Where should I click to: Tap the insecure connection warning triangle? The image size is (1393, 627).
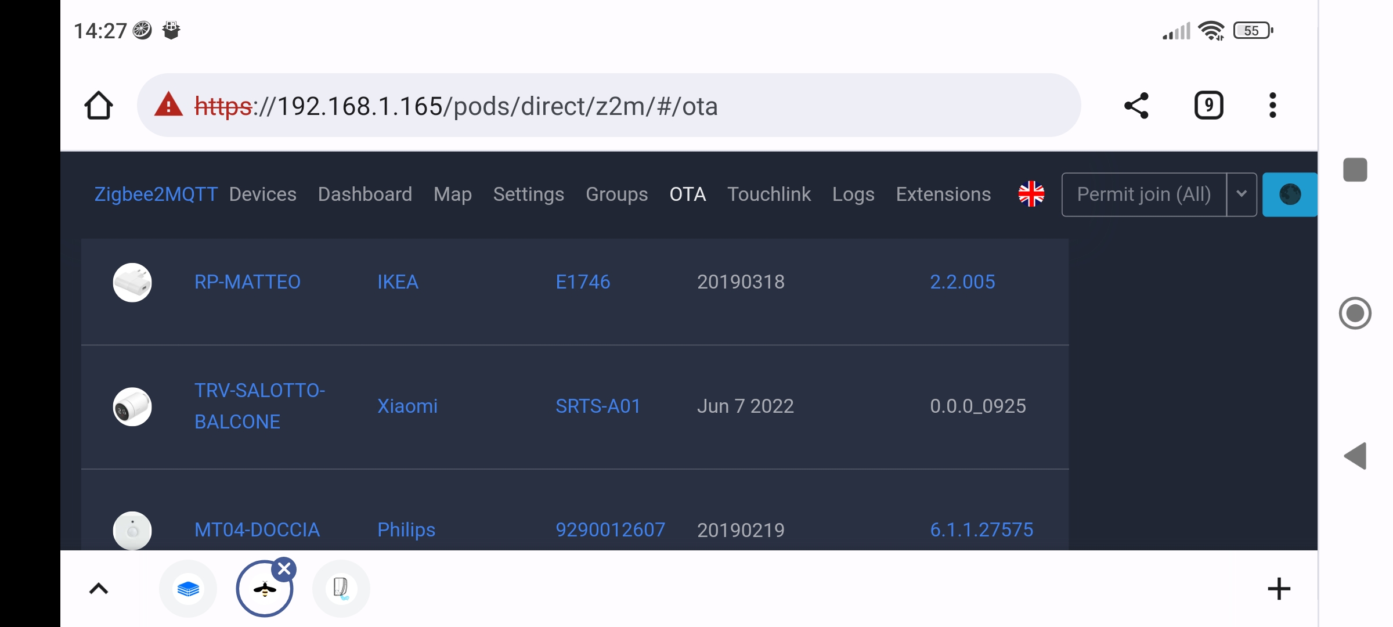pos(168,105)
